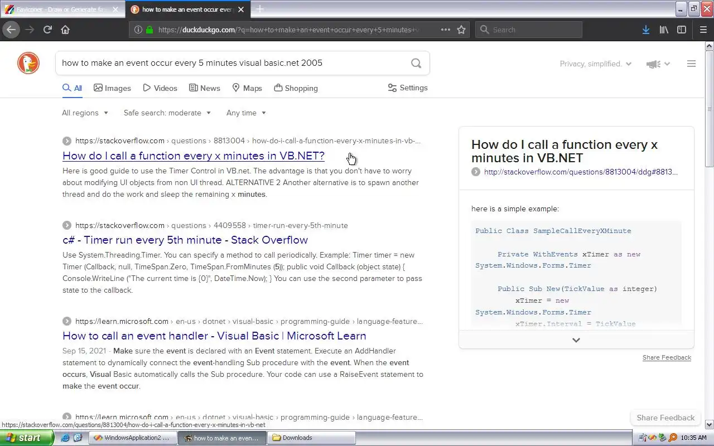
Task: Open page actions three-dot menu
Action: (445, 30)
